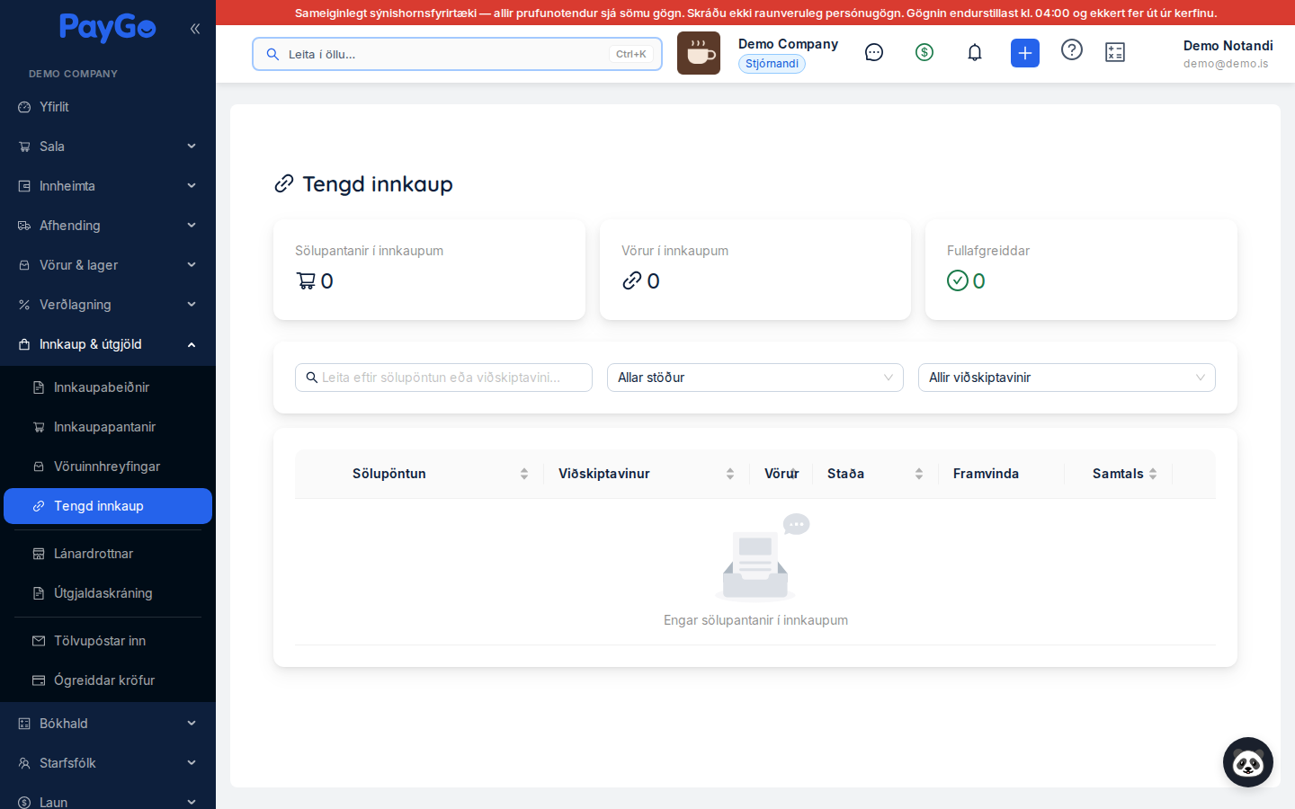This screenshot has width=1295, height=809.
Task: Open the help question mark icon
Action: [x=1072, y=49]
